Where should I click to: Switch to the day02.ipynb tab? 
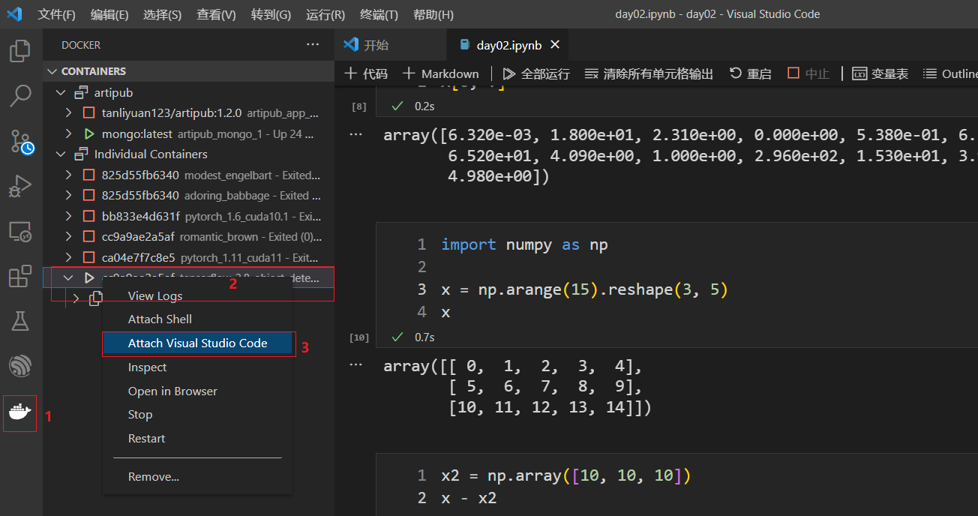point(508,45)
